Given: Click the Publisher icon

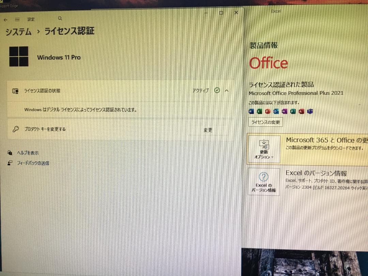Looking at the screenshot, I should coord(293,111).
